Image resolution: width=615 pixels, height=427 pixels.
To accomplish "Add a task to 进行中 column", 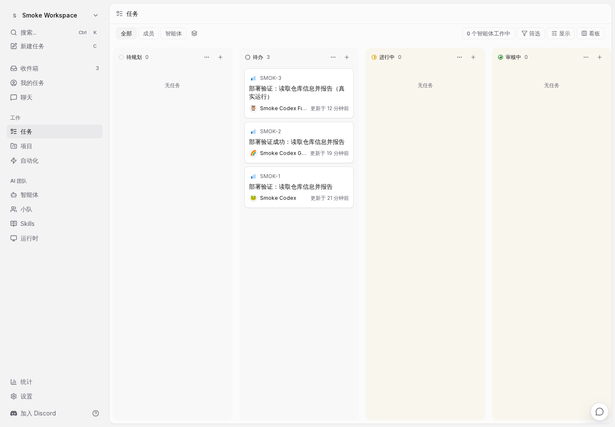I will tap(473, 57).
